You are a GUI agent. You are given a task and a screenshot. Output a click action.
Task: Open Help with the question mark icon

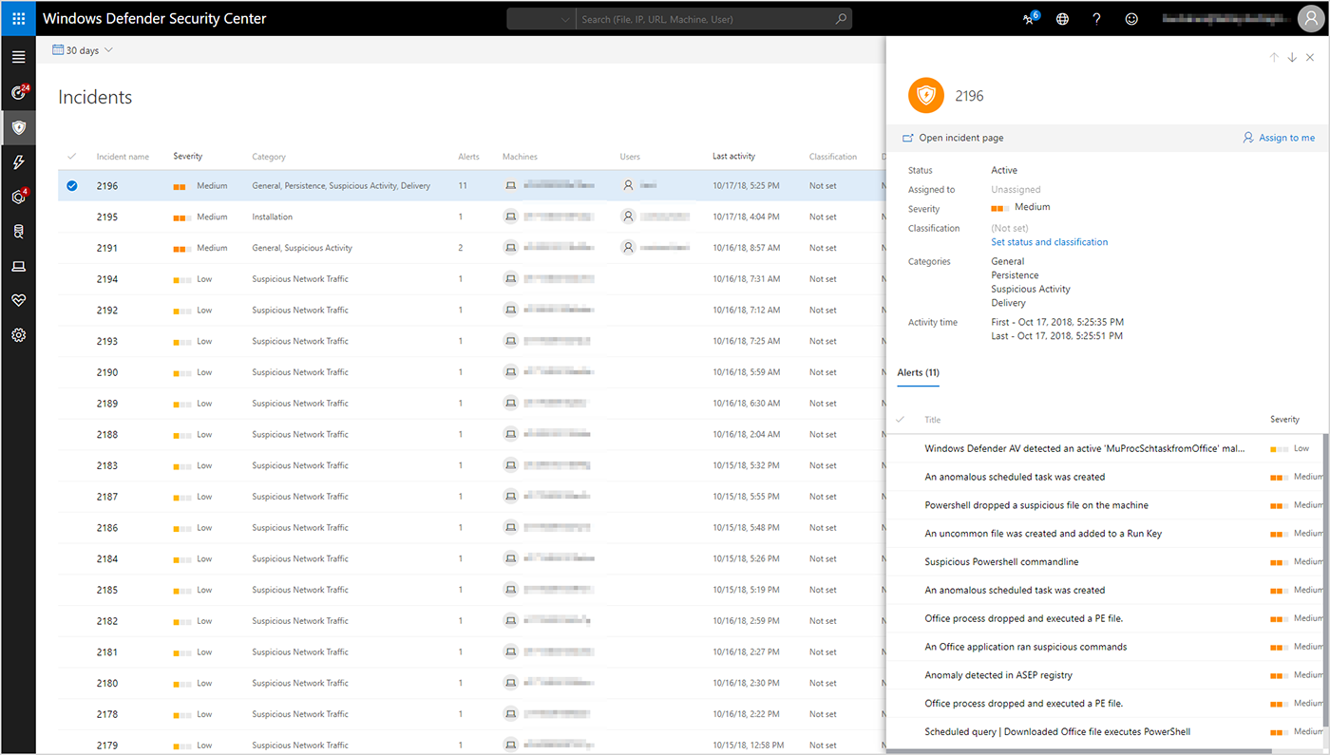pos(1096,18)
